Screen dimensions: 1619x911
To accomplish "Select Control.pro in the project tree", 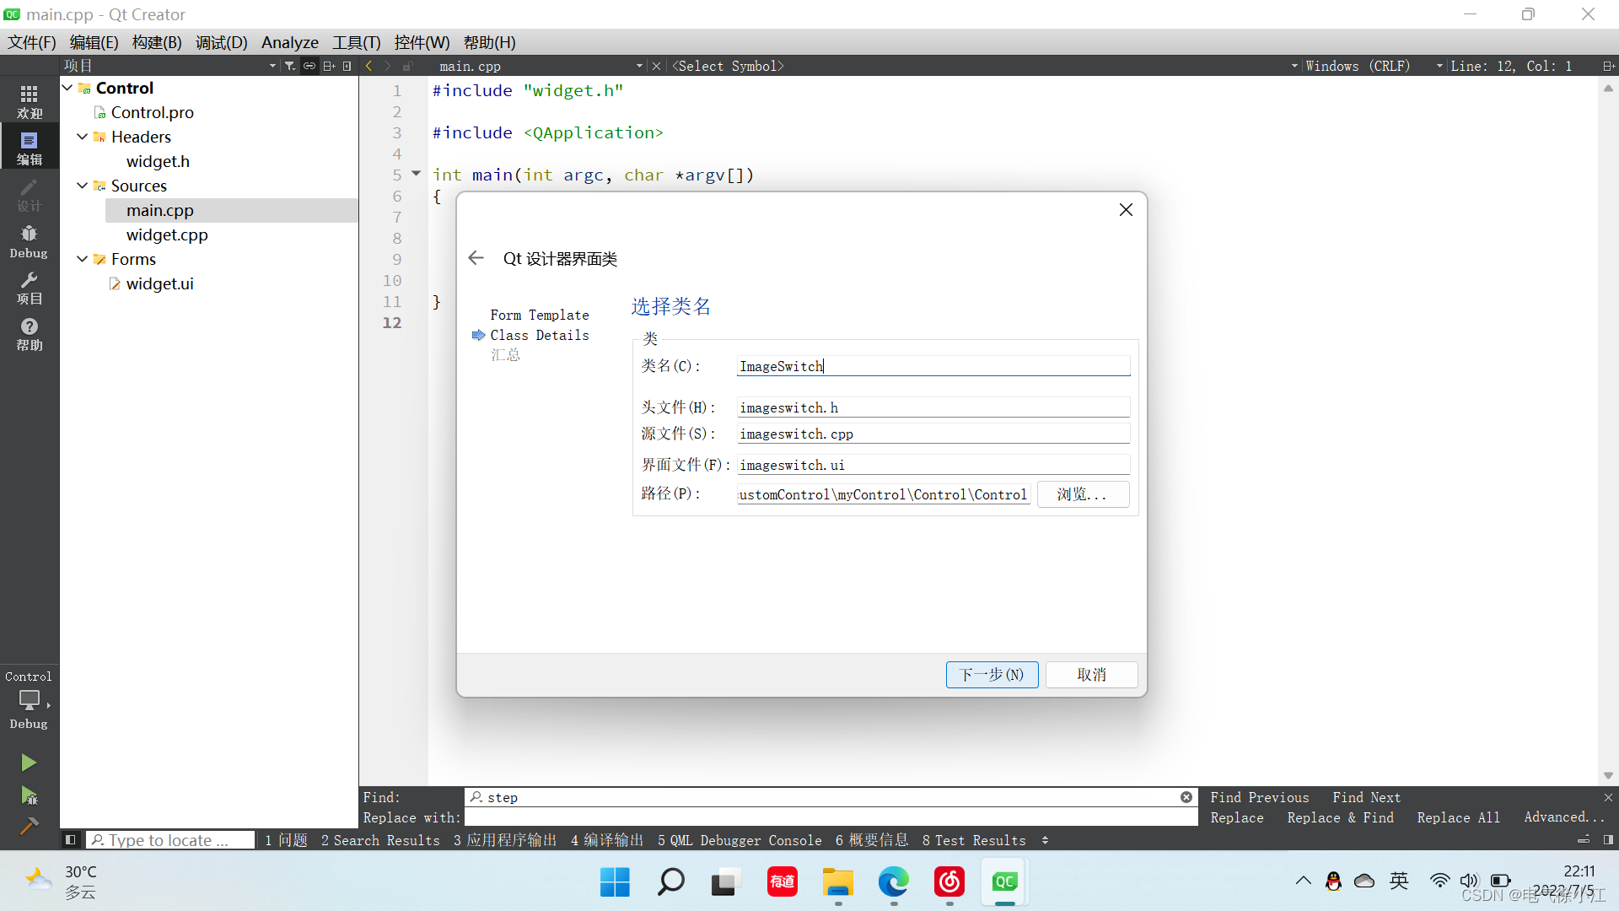I will pos(152,112).
